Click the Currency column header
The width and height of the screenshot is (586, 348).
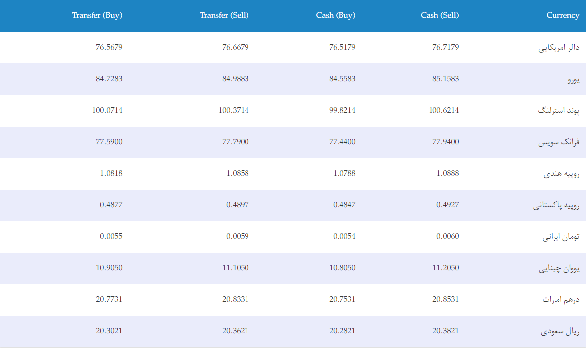coord(562,15)
